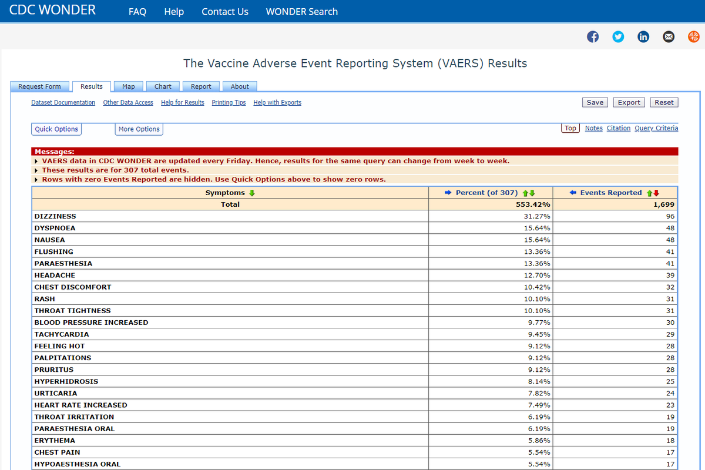
Task: Open Other Data Access link
Action: click(128, 102)
